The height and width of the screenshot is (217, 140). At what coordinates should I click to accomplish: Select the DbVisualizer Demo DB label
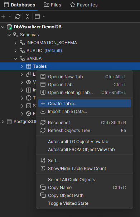pyautogui.click(x=38, y=27)
